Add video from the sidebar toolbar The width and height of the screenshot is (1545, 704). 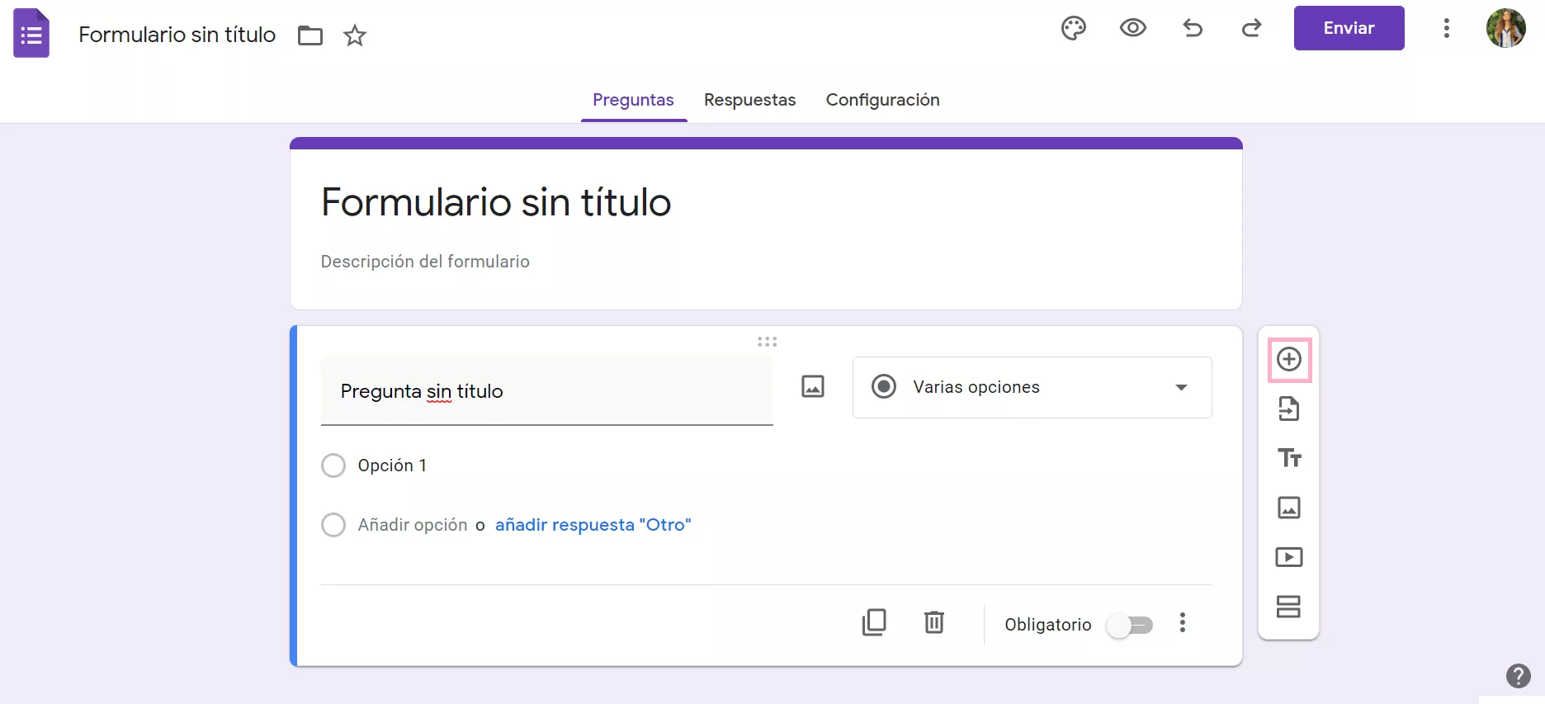tap(1289, 557)
